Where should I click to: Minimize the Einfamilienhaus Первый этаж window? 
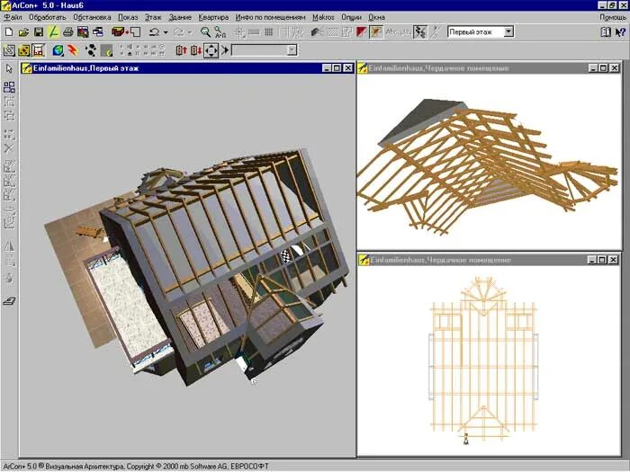pos(327,68)
